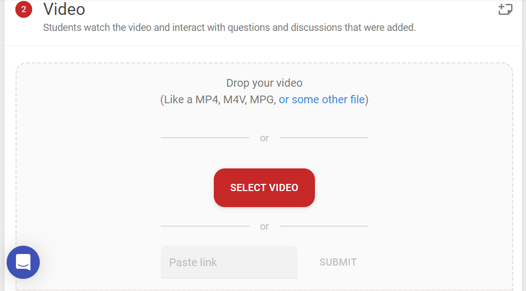Click the "Paste link" placeholder text
Viewport: 526px width, 291px height.
point(193,262)
